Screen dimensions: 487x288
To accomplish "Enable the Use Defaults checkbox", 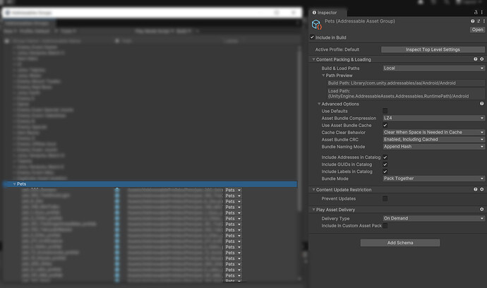I will click(385, 111).
